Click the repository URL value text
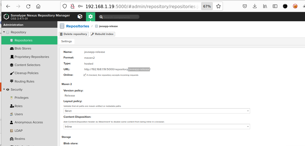This screenshot has height=146, width=305. [x=117, y=69]
